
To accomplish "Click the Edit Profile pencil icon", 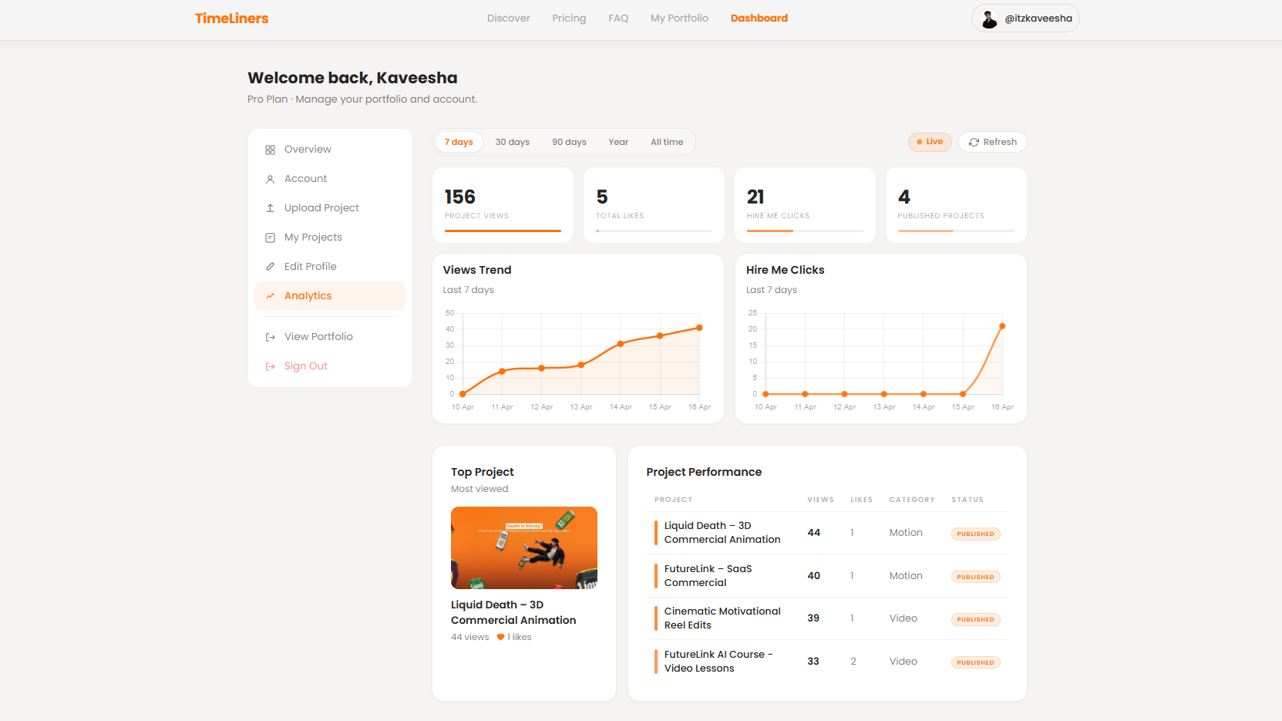I will [x=270, y=267].
